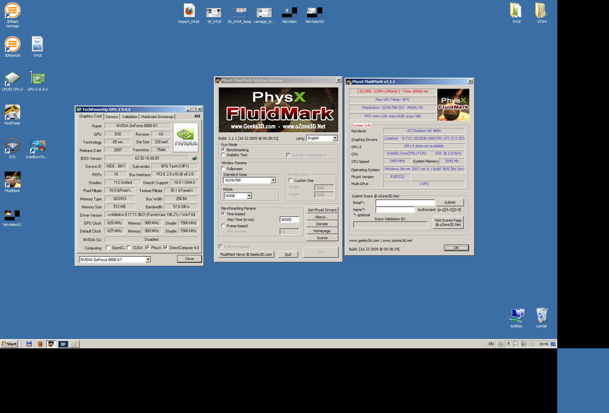The width and height of the screenshot is (609, 413).
Task: Open letöltés network shortcut icon
Action: (x=516, y=318)
